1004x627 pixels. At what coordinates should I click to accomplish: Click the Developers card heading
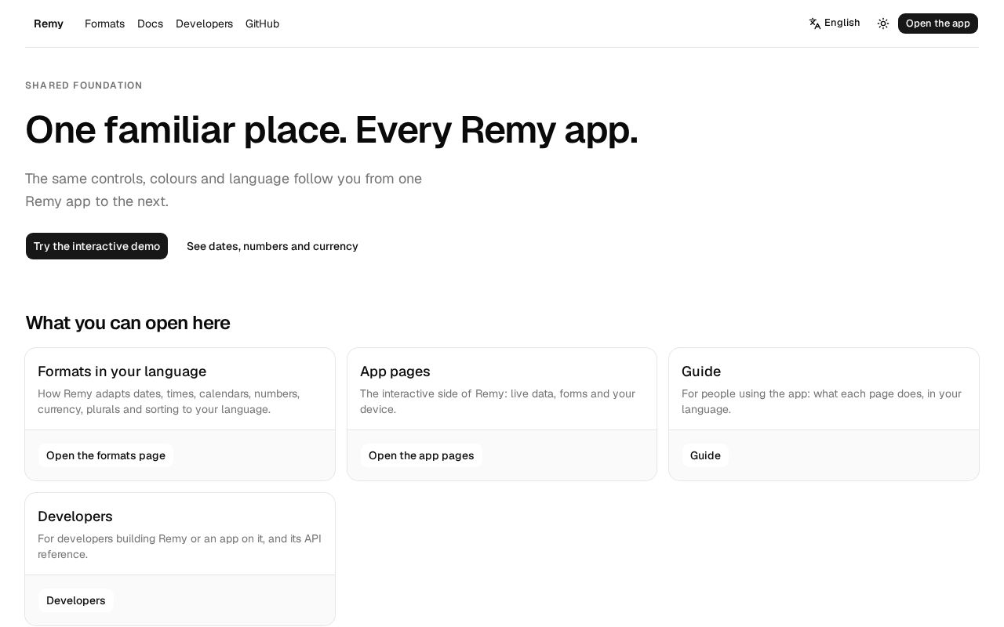75,516
